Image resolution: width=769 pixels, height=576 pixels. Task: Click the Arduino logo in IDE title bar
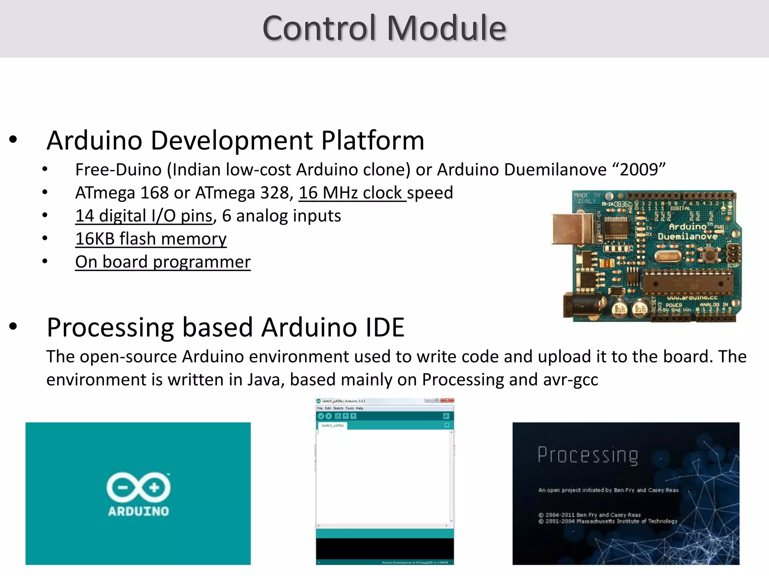(319, 401)
